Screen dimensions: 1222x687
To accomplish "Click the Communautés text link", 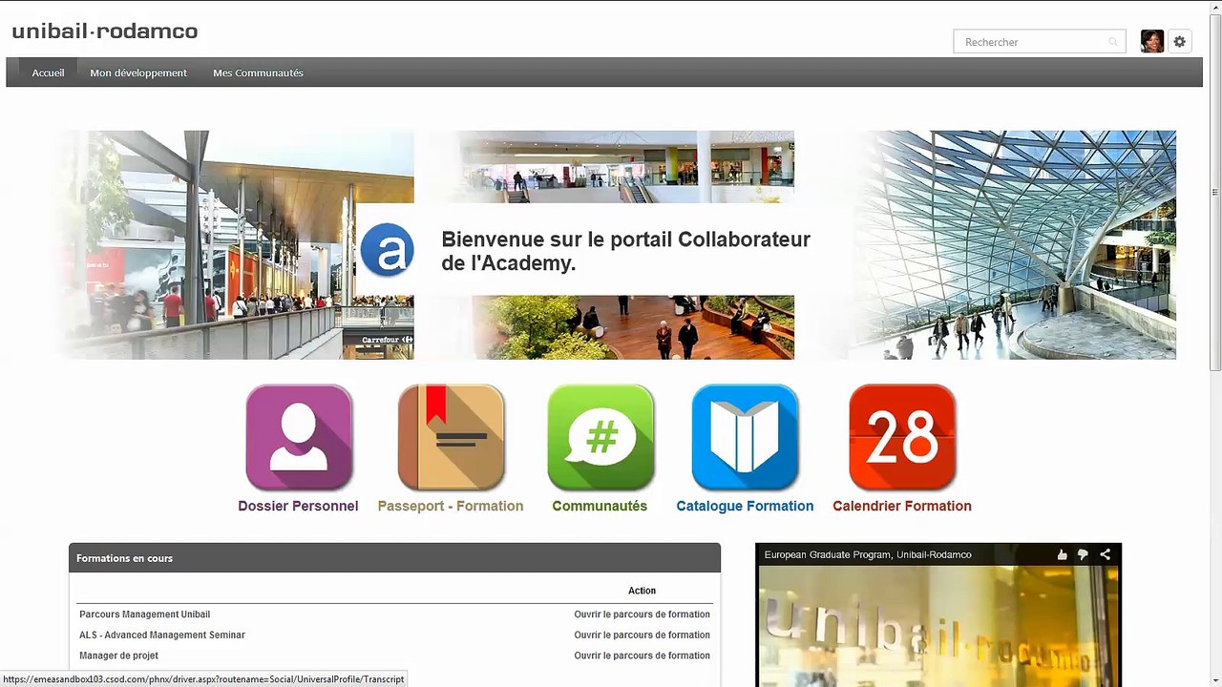I will [600, 507].
